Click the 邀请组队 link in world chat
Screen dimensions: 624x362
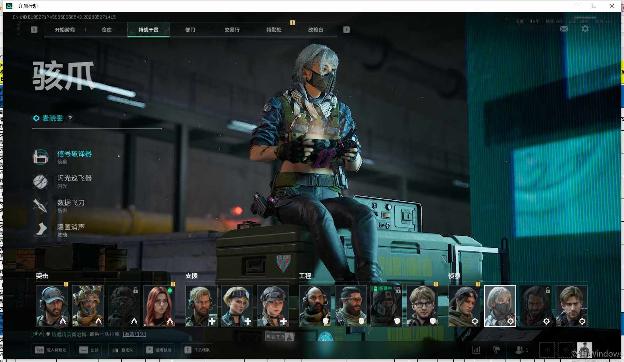click(x=134, y=334)
